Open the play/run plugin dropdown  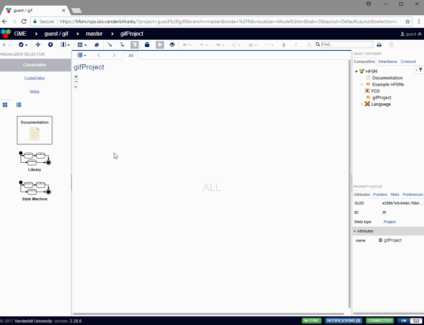coord(6,45)
